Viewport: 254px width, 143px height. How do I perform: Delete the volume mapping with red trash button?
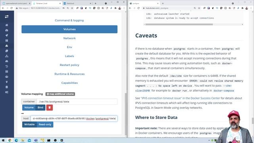pyautogui.click(x=50, y=108)
